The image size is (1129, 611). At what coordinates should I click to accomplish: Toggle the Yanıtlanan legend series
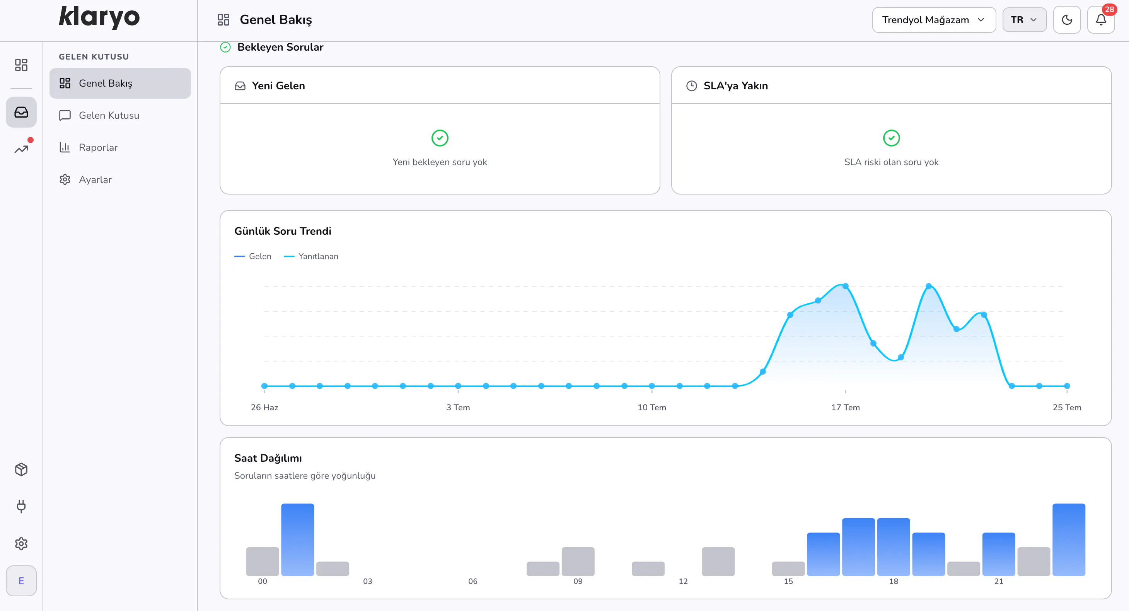pos(311,256)
